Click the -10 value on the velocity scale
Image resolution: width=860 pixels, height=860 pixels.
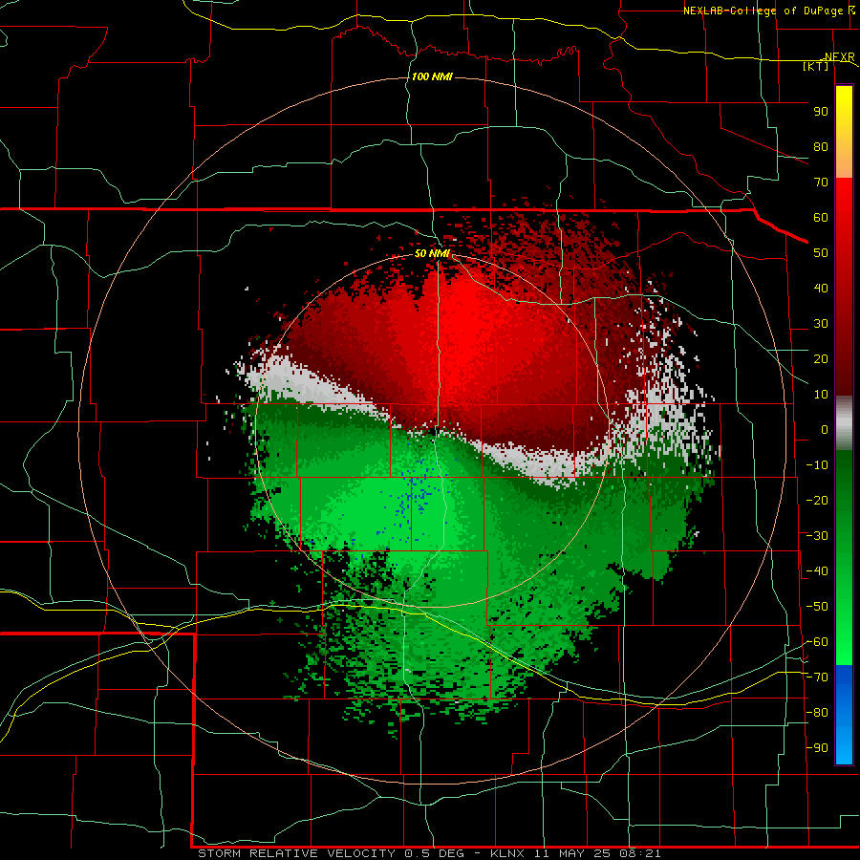pyautogui.click(x=817, y=465)
